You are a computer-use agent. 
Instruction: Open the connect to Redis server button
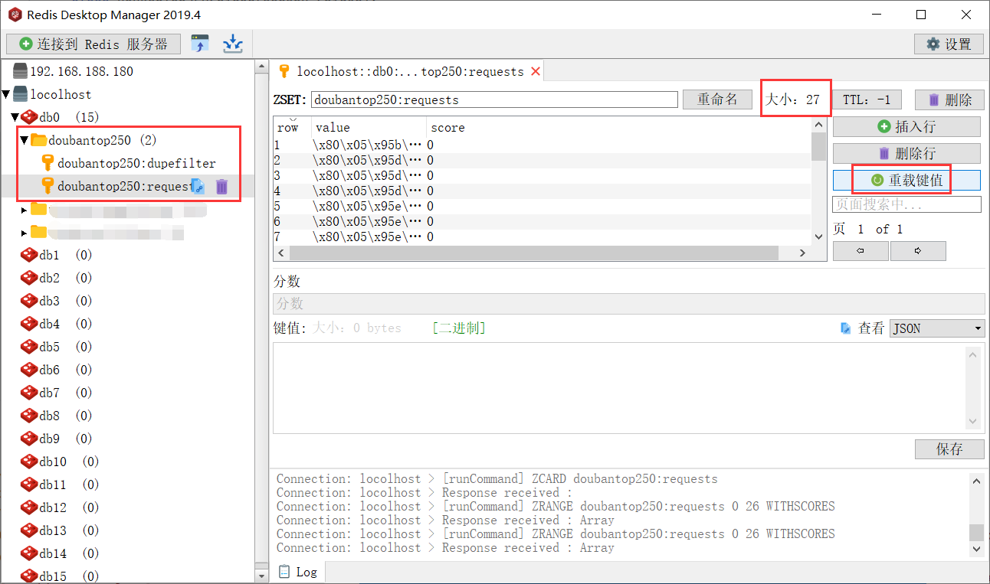93,44
